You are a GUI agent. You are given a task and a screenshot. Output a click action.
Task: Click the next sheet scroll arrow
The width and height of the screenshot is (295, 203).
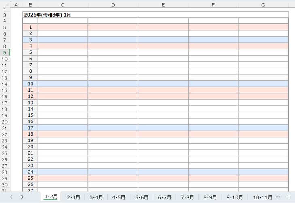coord(23,197)
